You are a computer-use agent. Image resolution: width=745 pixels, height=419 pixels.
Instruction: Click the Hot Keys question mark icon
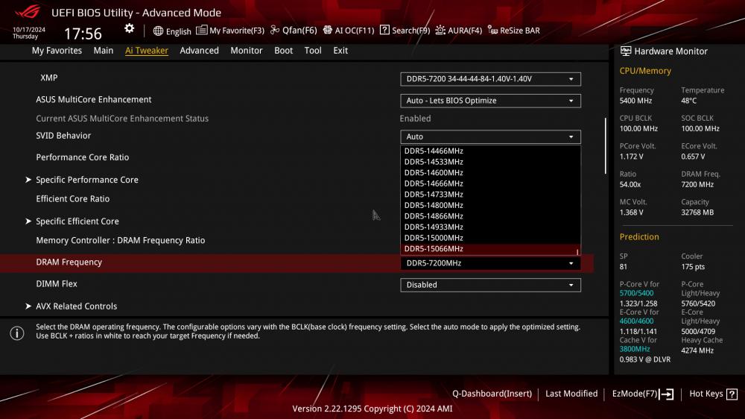coord(732,394)
